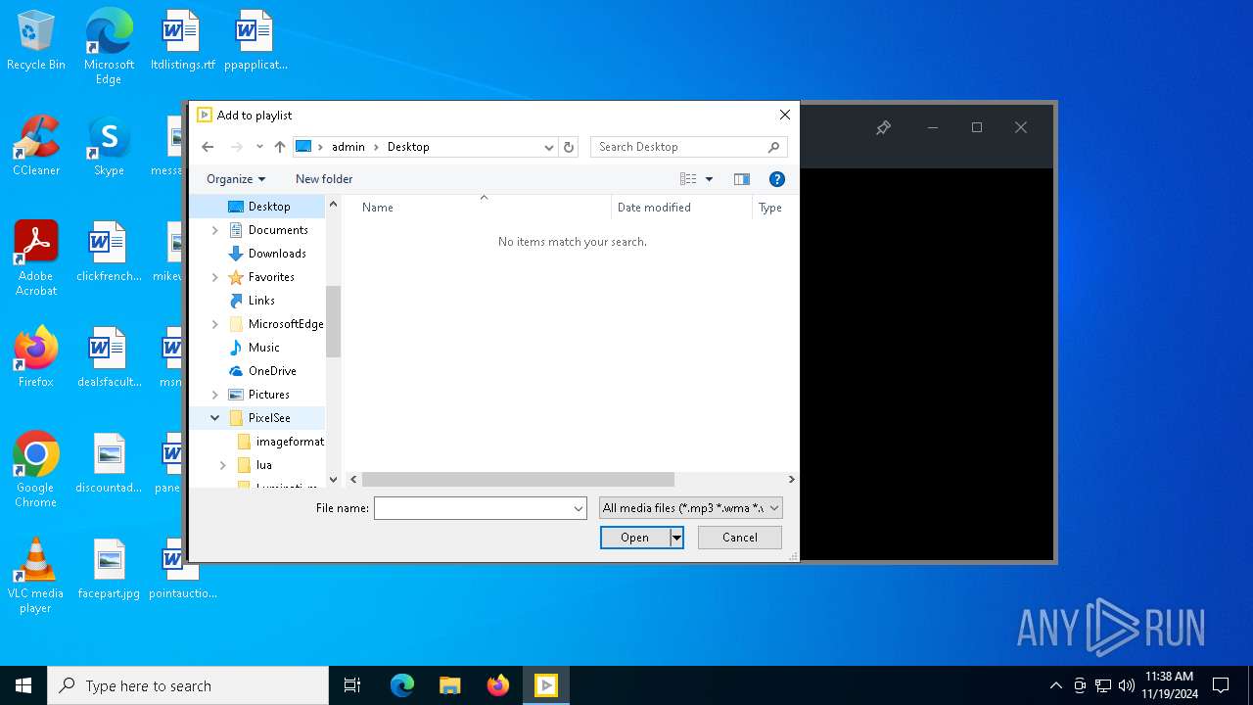Open the Recycle Bin desktop icon
The height and width of the screenshot is (705, 1253).
coord(36,41)
